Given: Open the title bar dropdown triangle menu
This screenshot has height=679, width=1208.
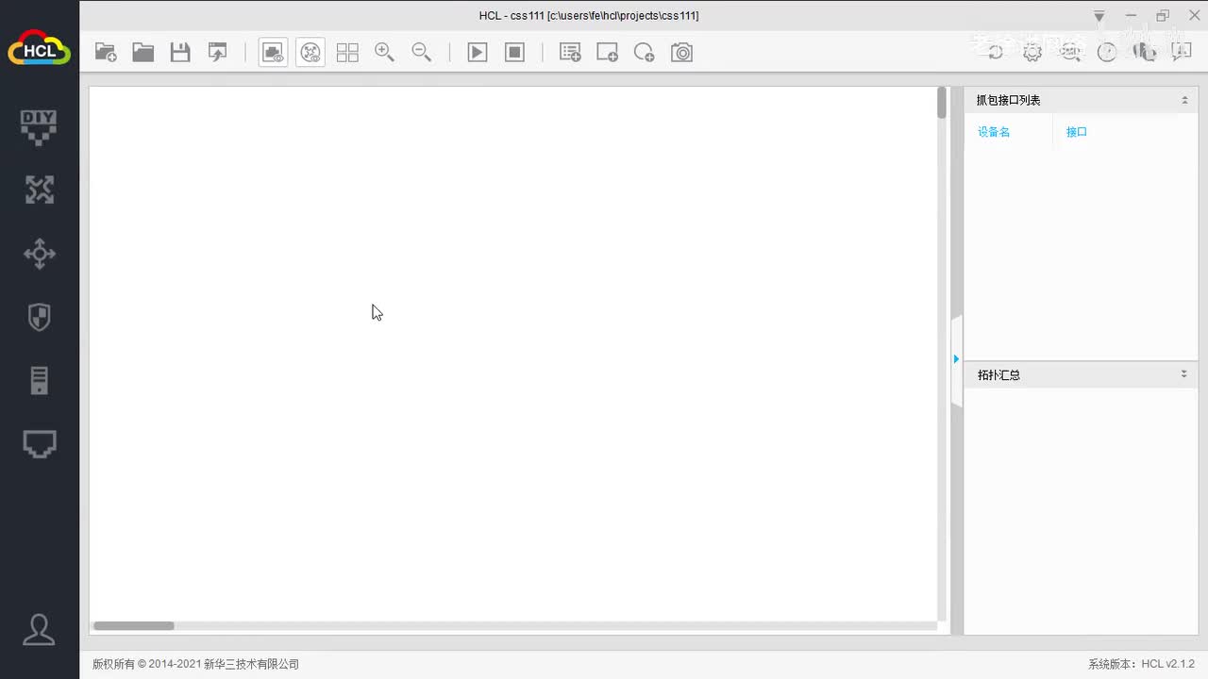Looking at the screenshot, I should pos(1099,17).
